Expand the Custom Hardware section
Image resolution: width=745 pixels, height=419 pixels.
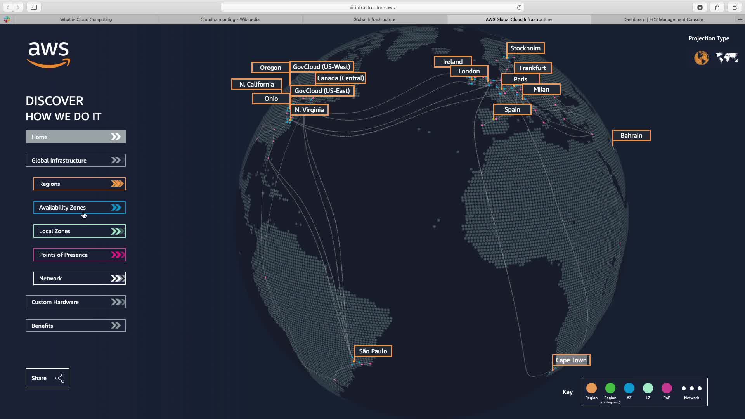pyautogui.click(x=76, y=302)
